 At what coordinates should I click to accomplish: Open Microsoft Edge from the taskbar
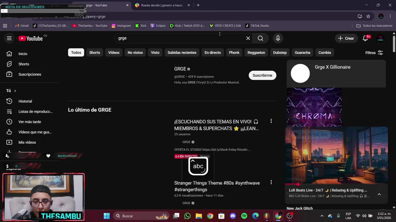256,216
